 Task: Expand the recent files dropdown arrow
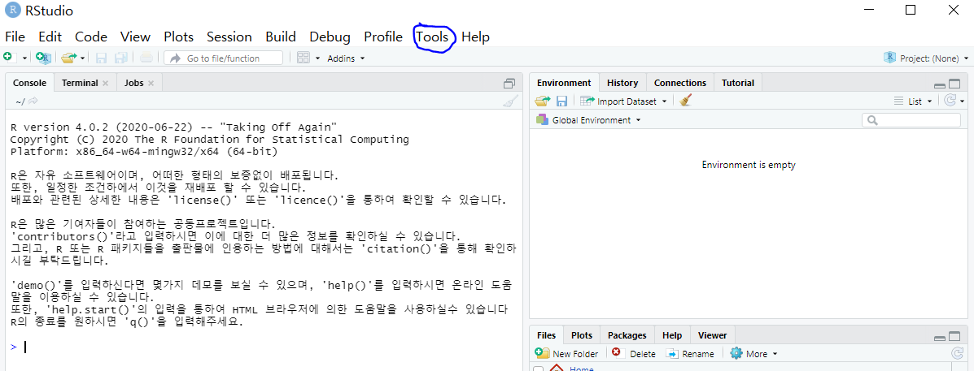pyautogui.click(x=83, y=58)
